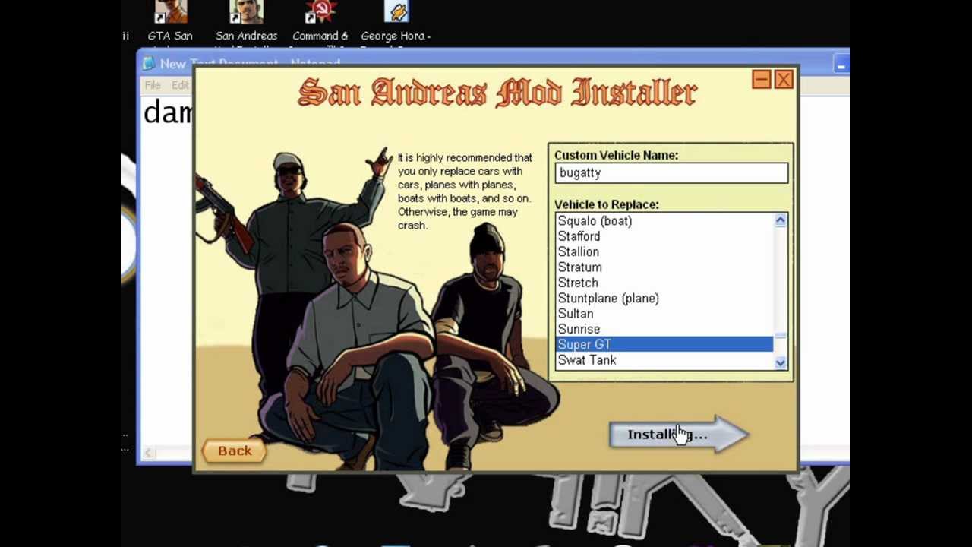This screenshot has height=547, width=972.
Task: Minimize the Mod Installer window
Action: pos(762,79)
